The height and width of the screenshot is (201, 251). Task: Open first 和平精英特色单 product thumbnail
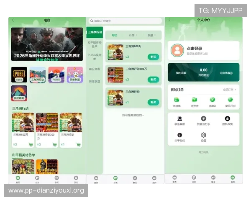coord(23,167)
